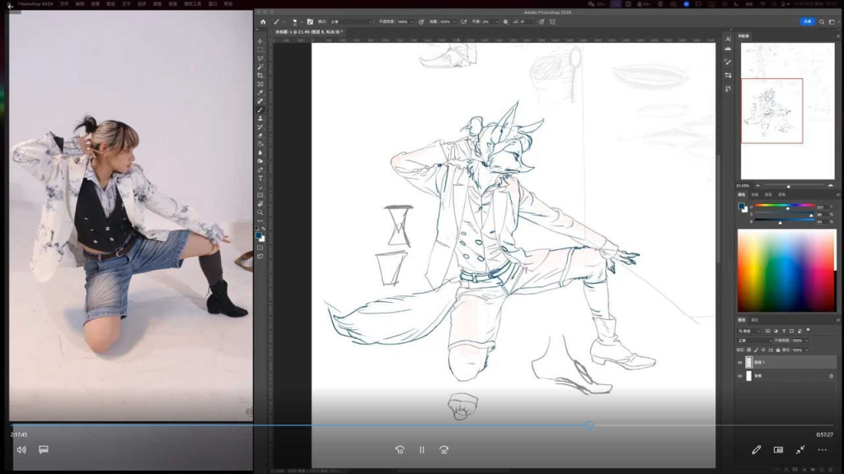Image resolution: width=844 pixels, height=474 pixels.
Task: Click the expand arrows button at bottom right
Action: (x=800, y=450)
